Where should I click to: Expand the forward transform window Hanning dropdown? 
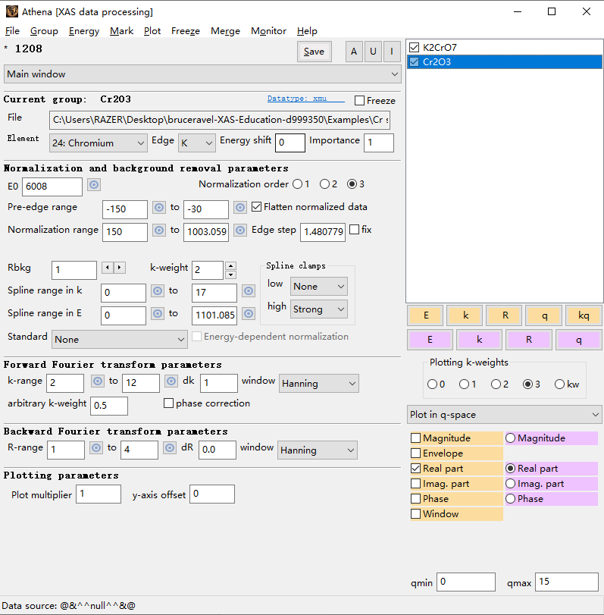tap(318, 384)
